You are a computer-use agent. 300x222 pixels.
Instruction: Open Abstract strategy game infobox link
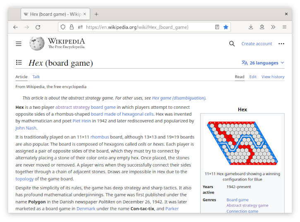click(247, 205)
